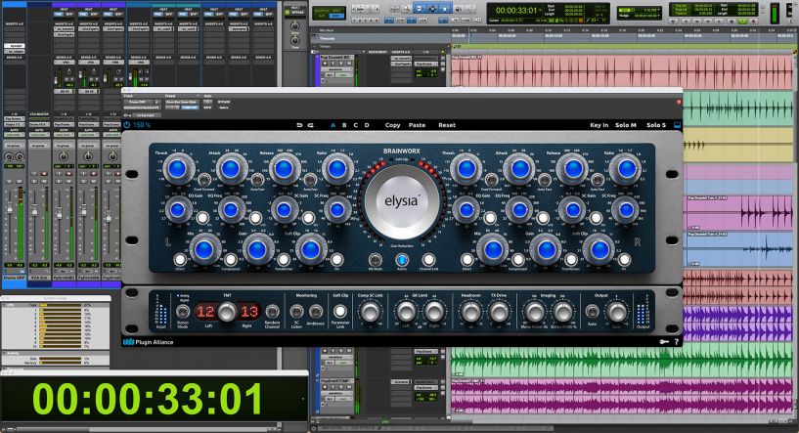Select settings bank B
The image size is (799, 433).
tap(344, 125)
